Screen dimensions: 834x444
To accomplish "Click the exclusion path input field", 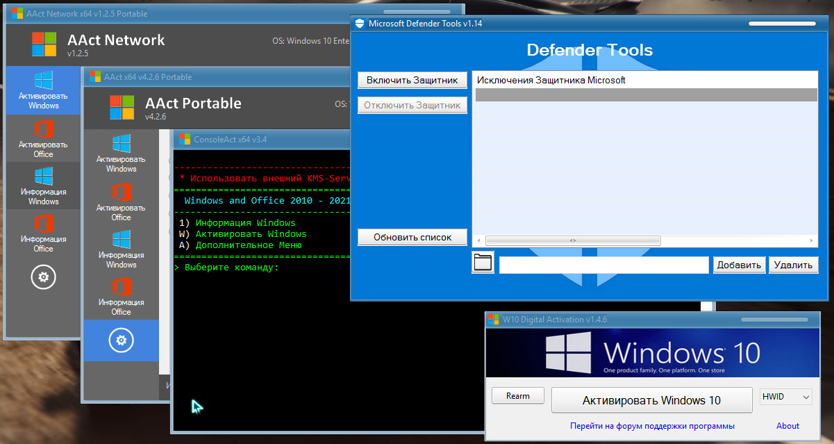I will (603, 265).
